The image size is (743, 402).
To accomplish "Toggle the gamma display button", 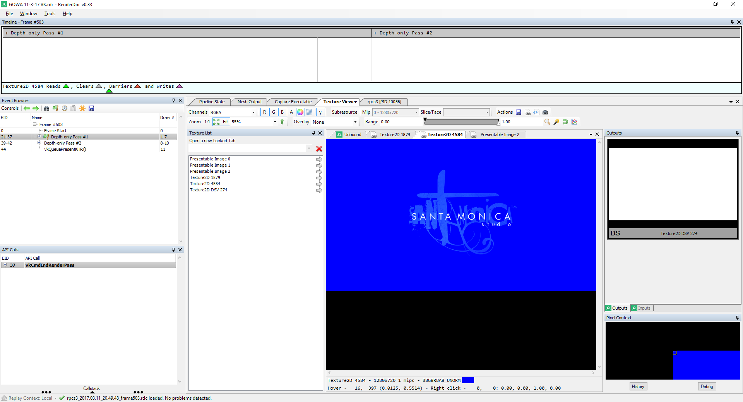I will pos(320,112).
